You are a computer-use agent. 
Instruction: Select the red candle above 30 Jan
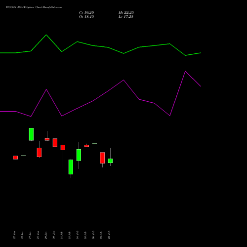click(x=55, y=143)
